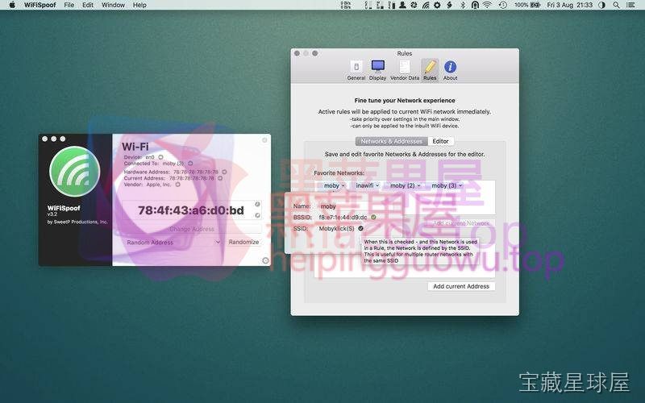Click the Add current Network button
645x403 pixels.
[x=461, y=223]
